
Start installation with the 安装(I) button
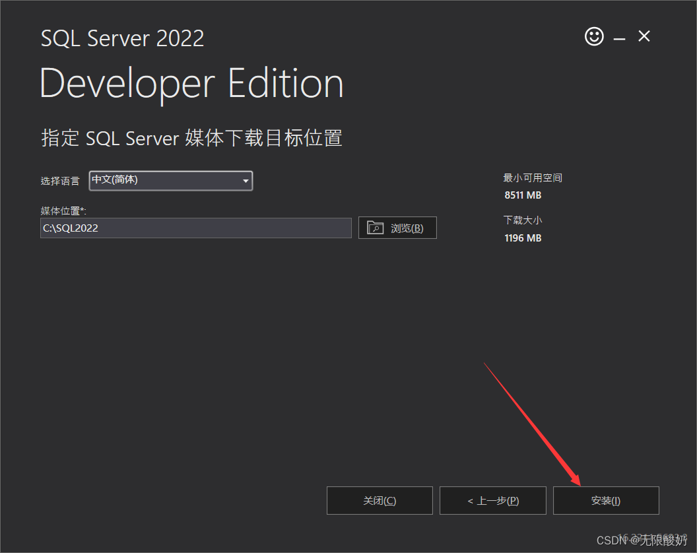[x=606, y=501]
